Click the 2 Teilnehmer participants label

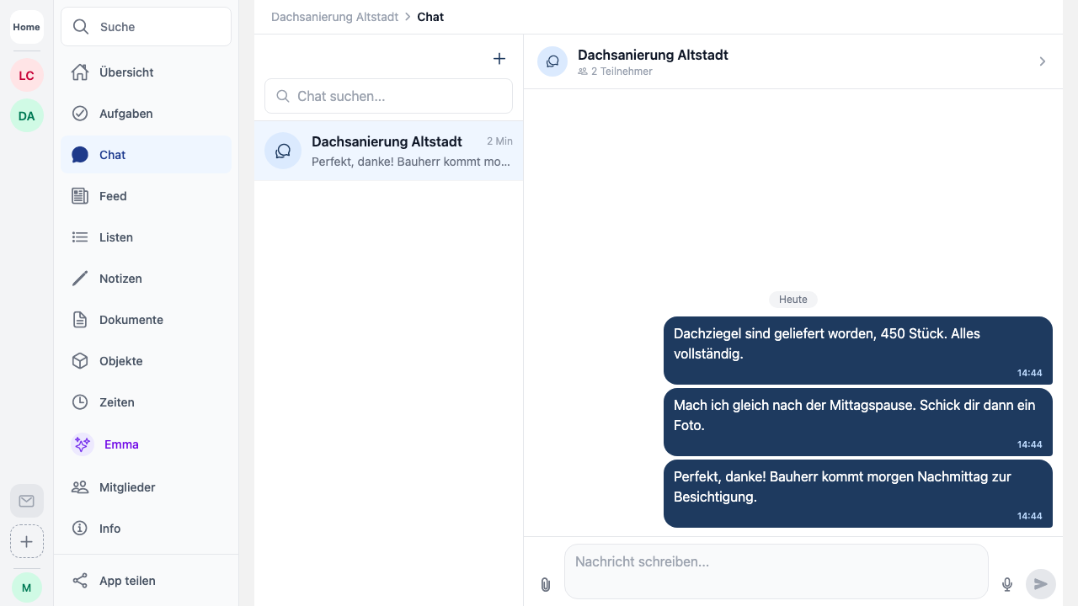615,72
